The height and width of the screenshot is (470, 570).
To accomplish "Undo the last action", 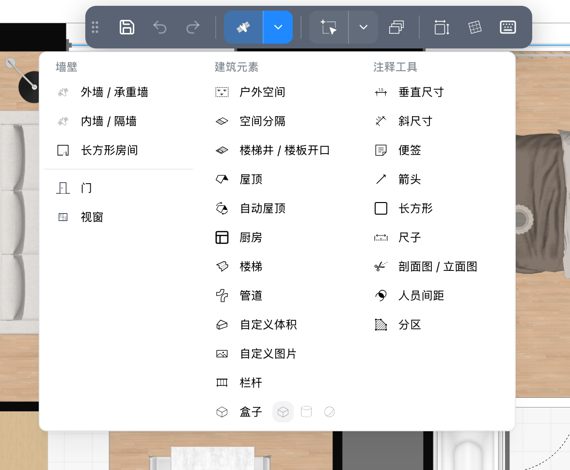I will (159, 27).
